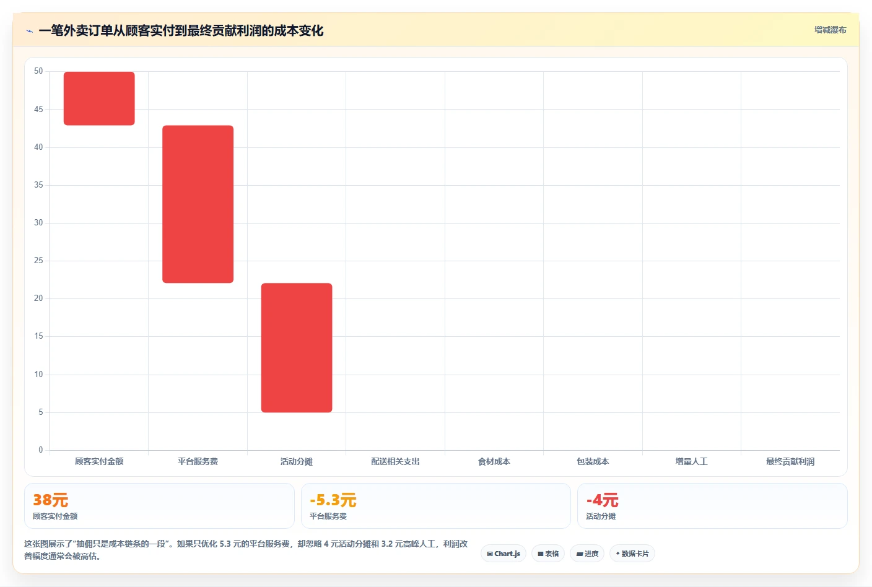The width and height of the screenshot is (872, 587).
Task: Select the 表格 chip
Action: tap(548, 554)
